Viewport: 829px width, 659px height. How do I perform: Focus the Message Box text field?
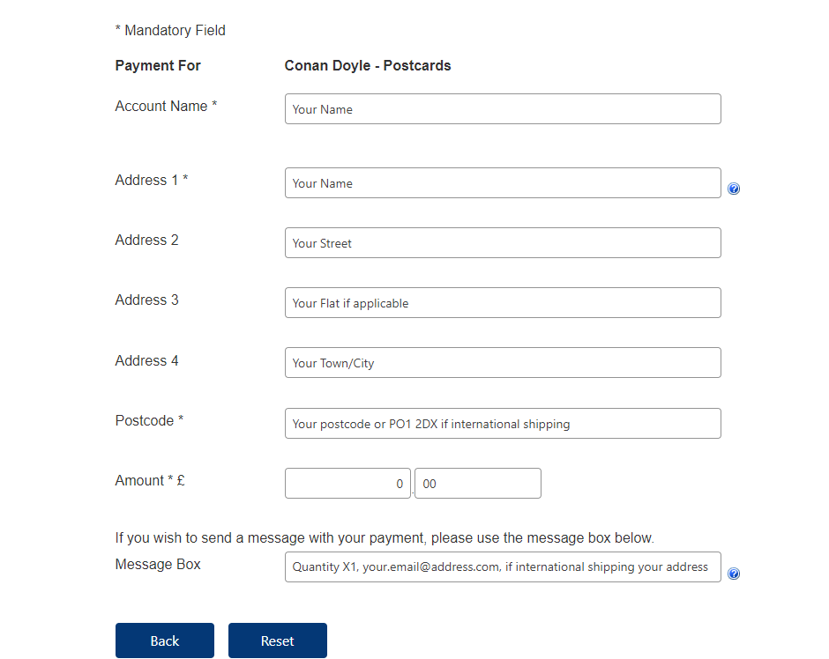[503, 567]
